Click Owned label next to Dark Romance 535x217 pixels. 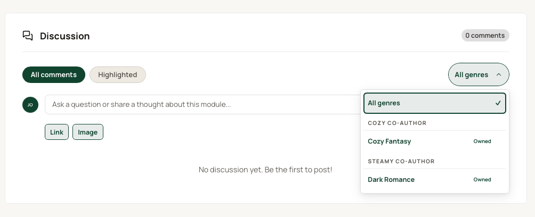pyautogui.click(x=482, y=180)
